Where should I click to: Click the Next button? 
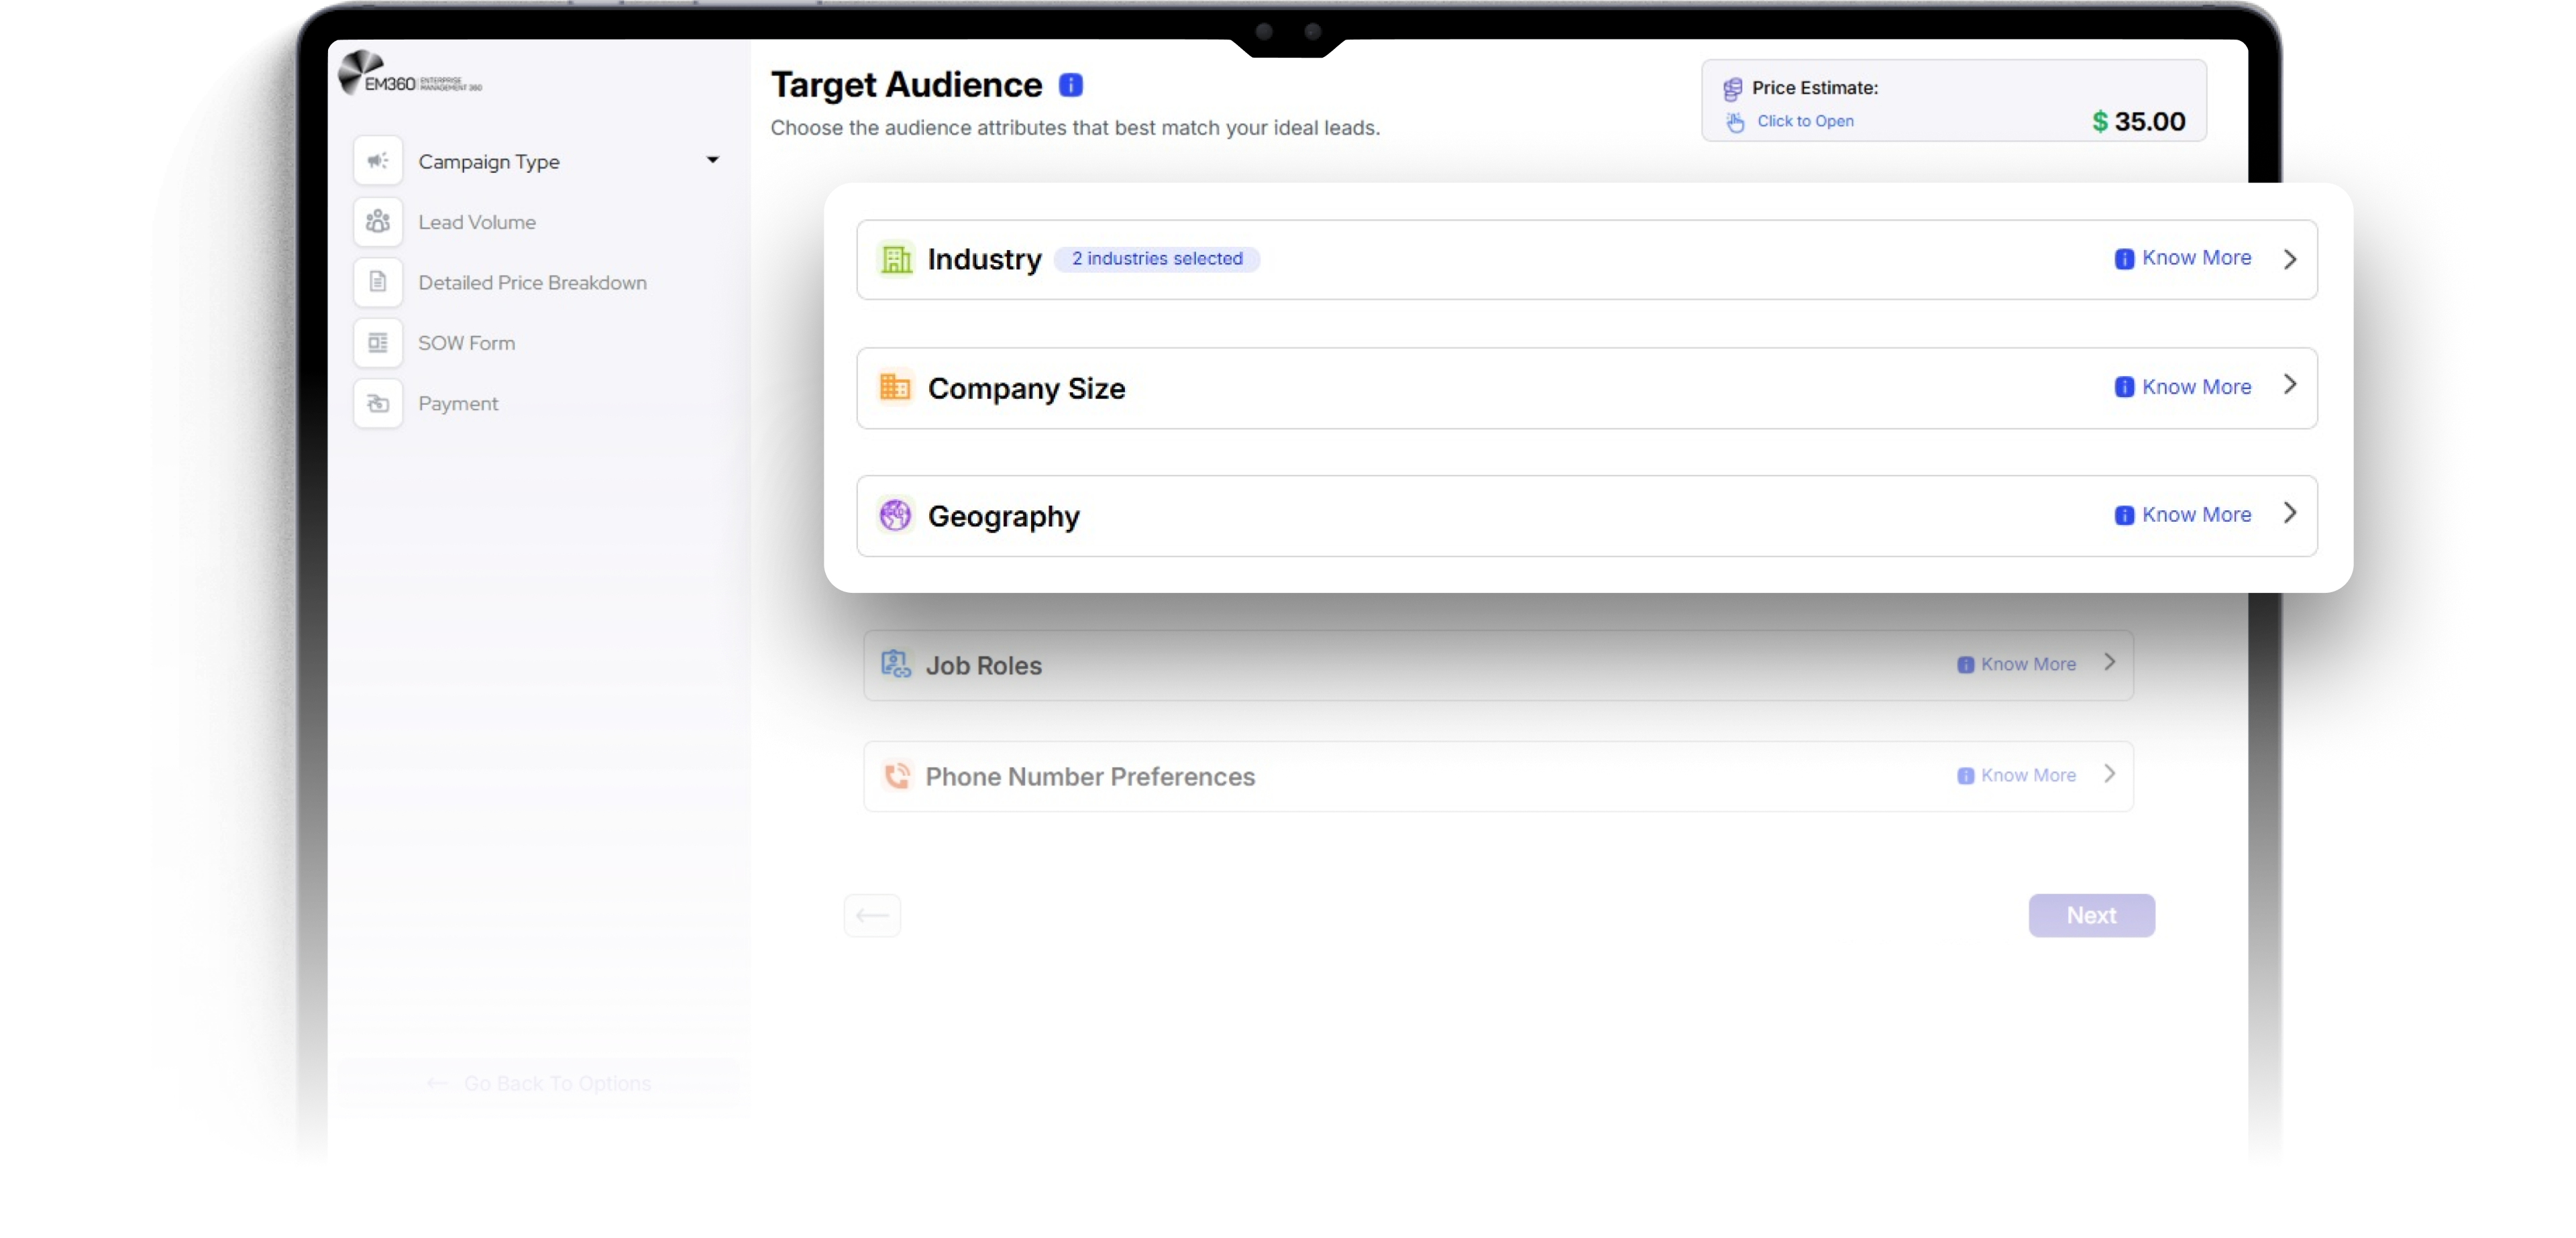tap(2090, 915)
